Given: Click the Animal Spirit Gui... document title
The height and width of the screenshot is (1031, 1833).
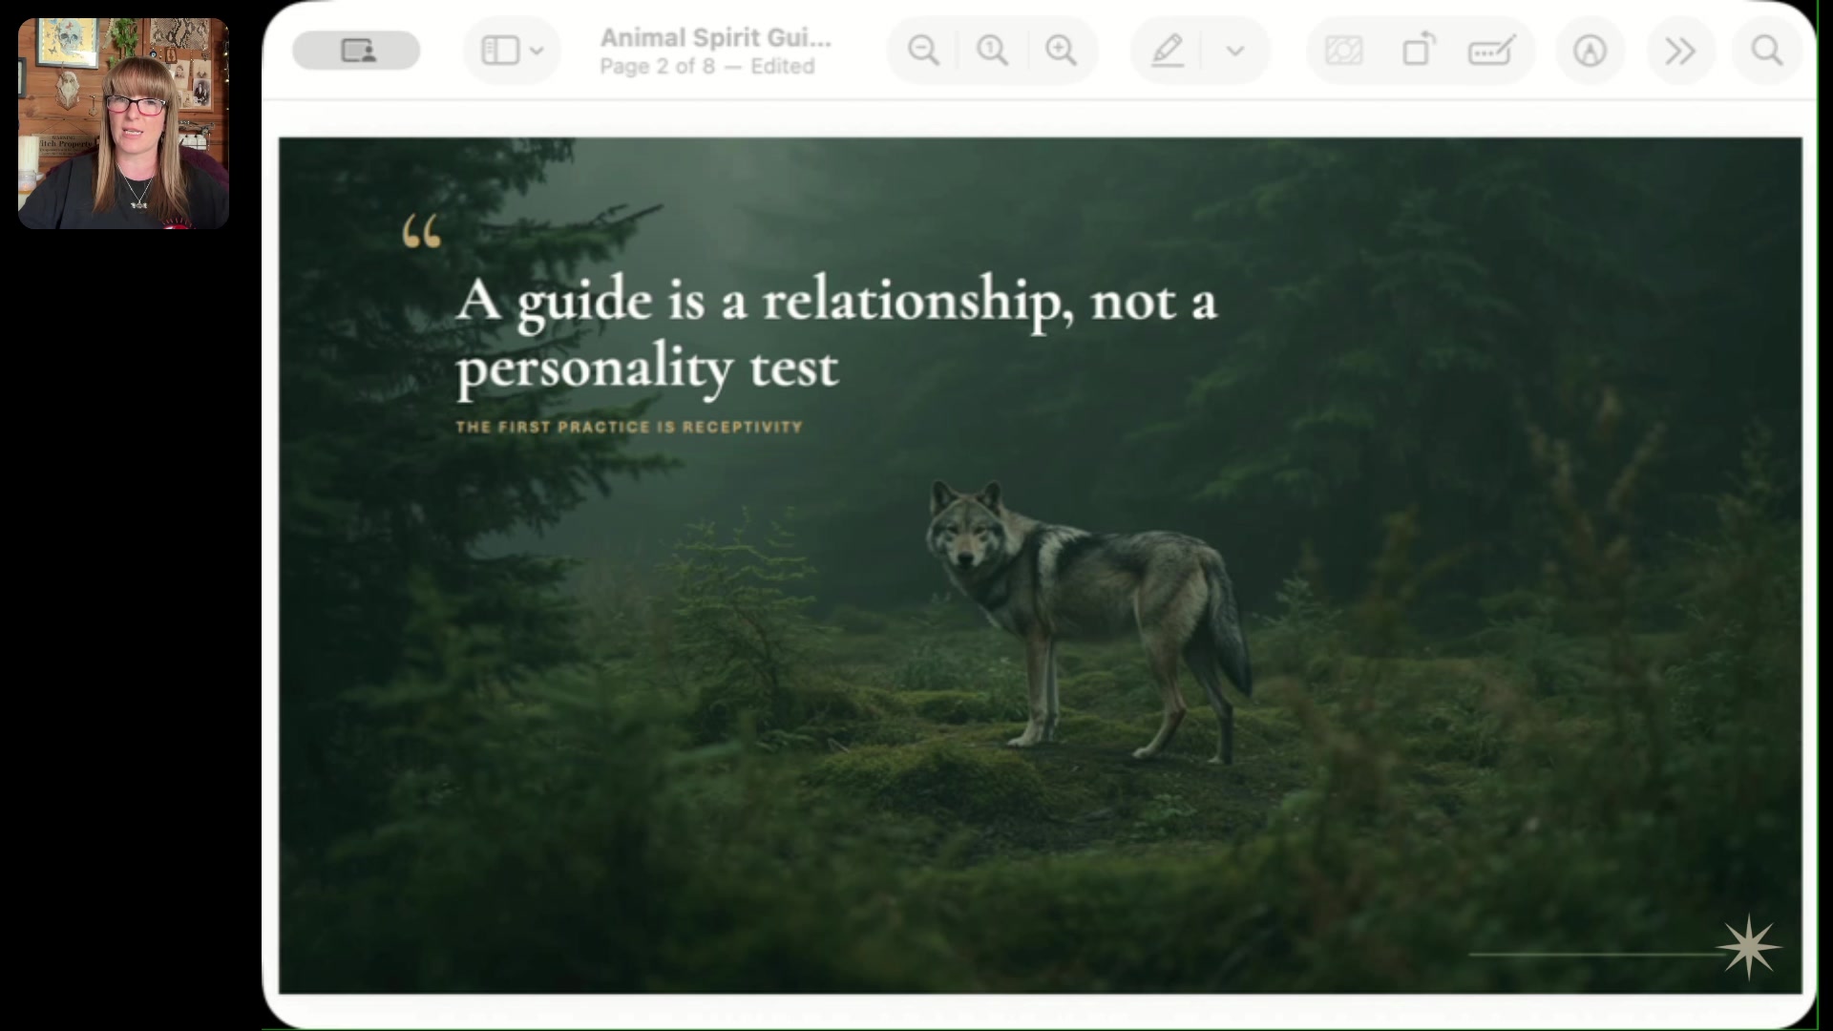Looking at the screenshot, I should coord(716,38).
